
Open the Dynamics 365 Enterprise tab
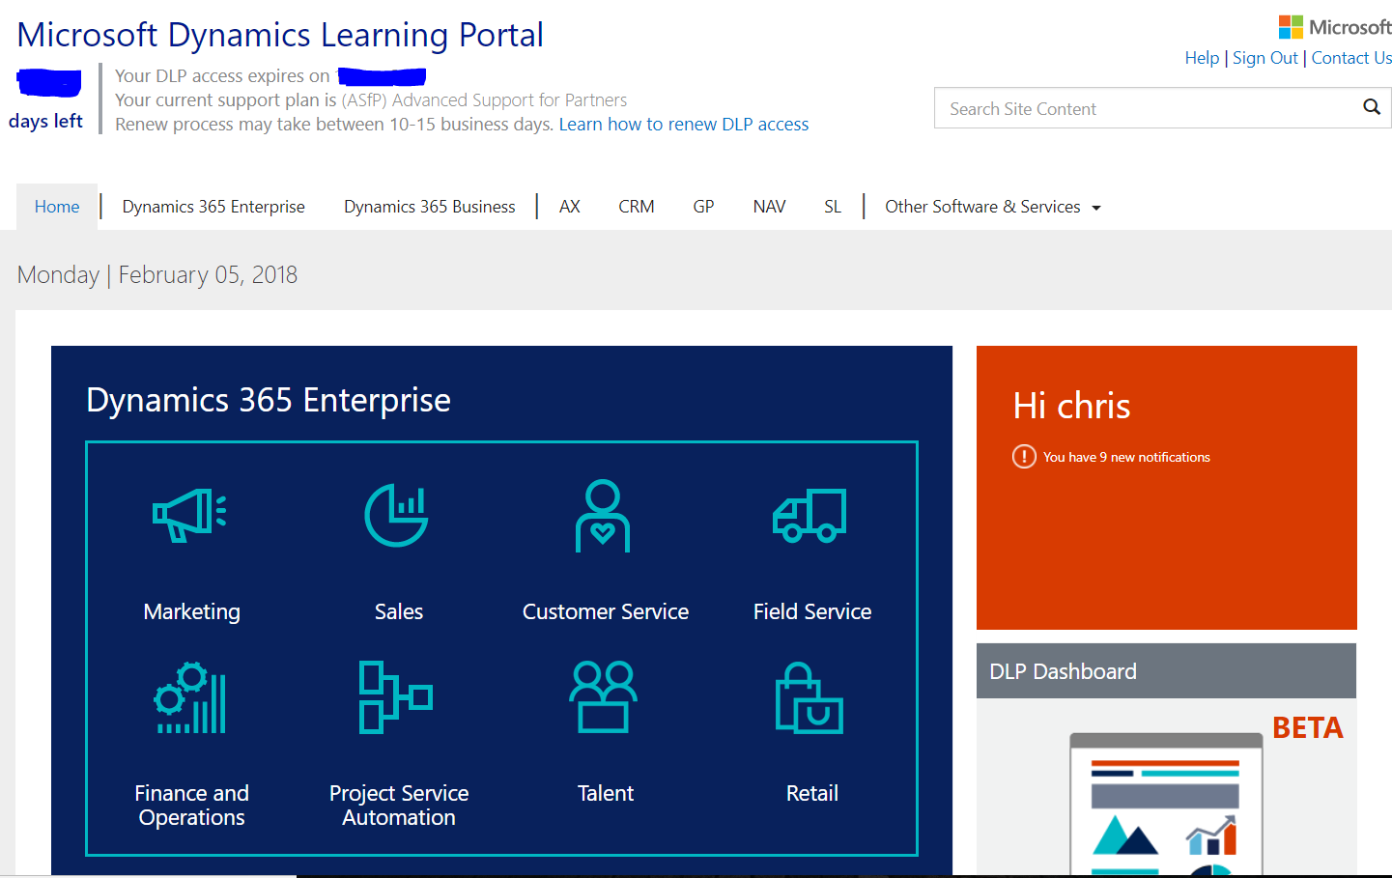coord(213,207)
